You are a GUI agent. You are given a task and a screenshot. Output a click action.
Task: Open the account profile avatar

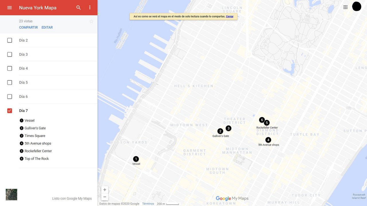click(357, 6)
